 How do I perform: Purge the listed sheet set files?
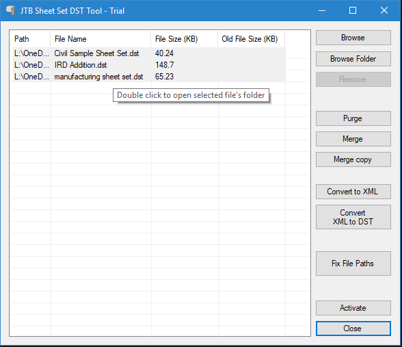[x=353, y=118]
